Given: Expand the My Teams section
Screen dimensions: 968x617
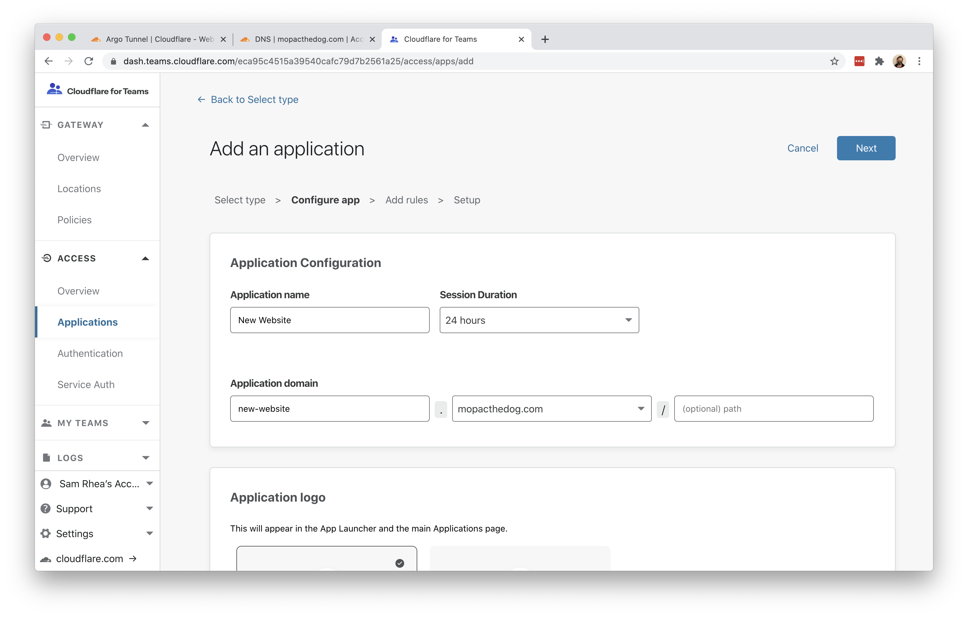Looking at the screenshot, I should pos(146,423).
